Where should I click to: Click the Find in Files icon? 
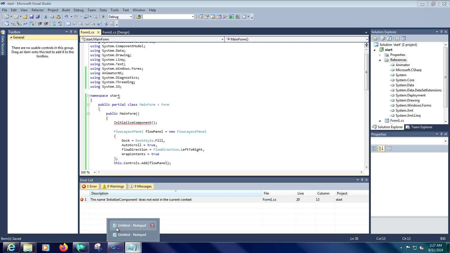[138, 17]
